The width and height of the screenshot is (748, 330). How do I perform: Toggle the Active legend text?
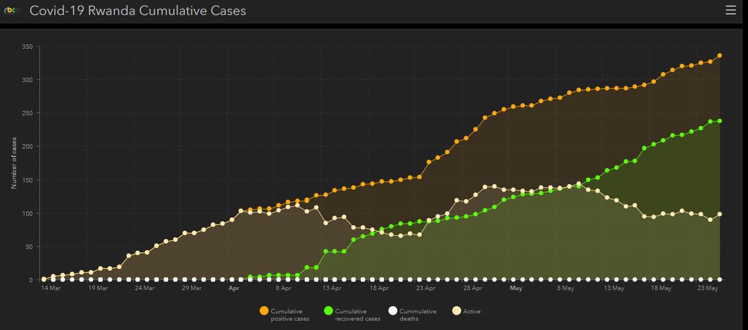click(472, 312)
